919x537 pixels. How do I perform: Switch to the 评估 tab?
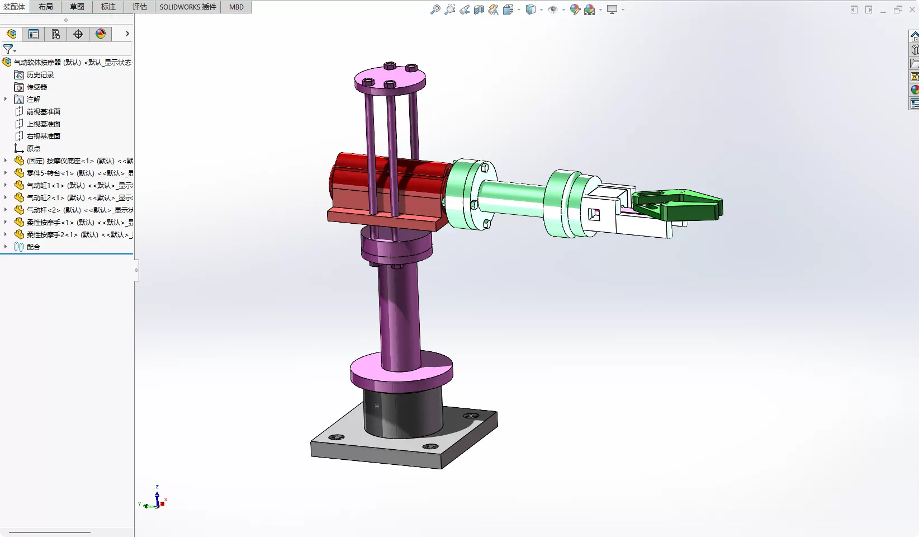[x=140, y=7]
